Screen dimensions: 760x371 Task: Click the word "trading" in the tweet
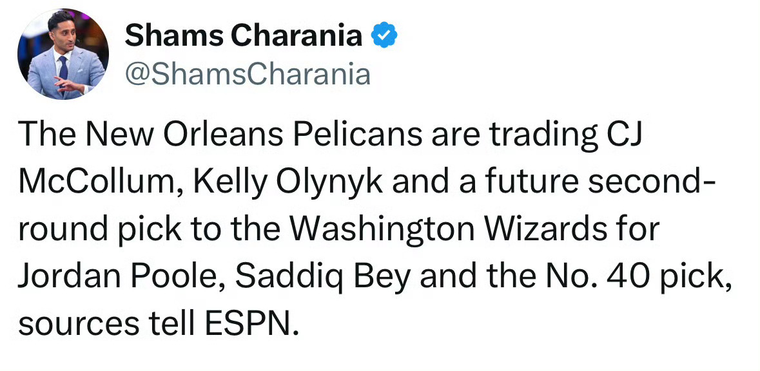[x=538, y=135]
